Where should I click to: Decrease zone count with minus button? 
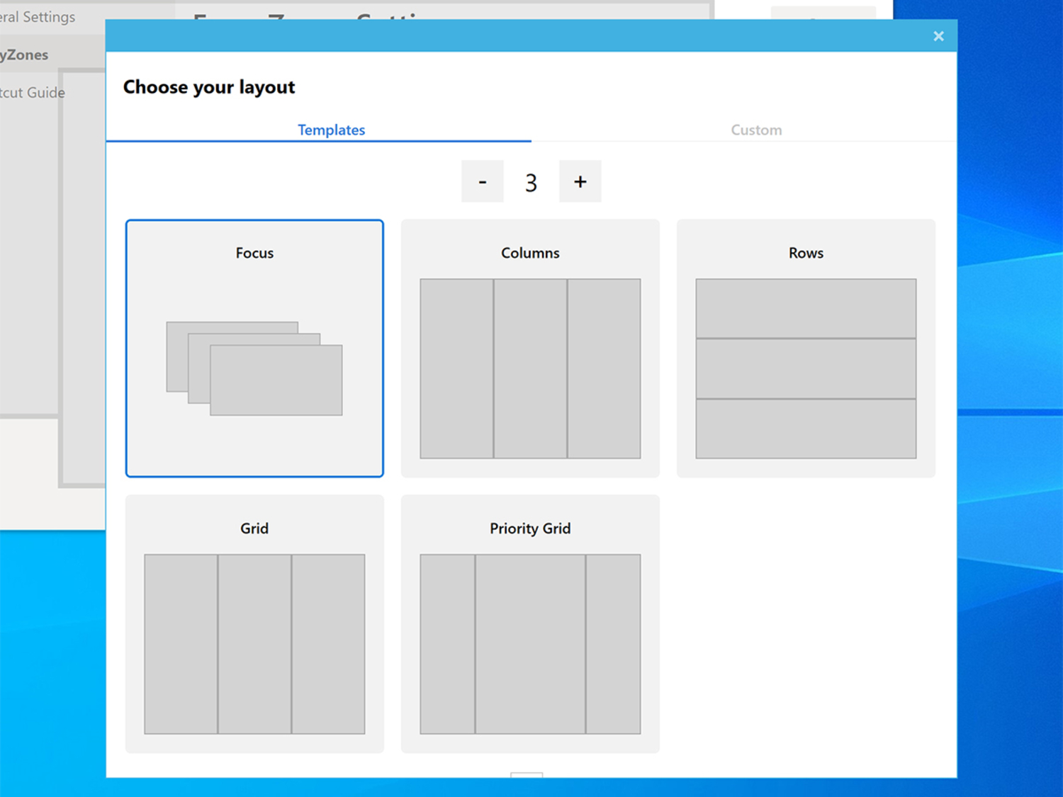pyautogui.click(x=482, y=181)
